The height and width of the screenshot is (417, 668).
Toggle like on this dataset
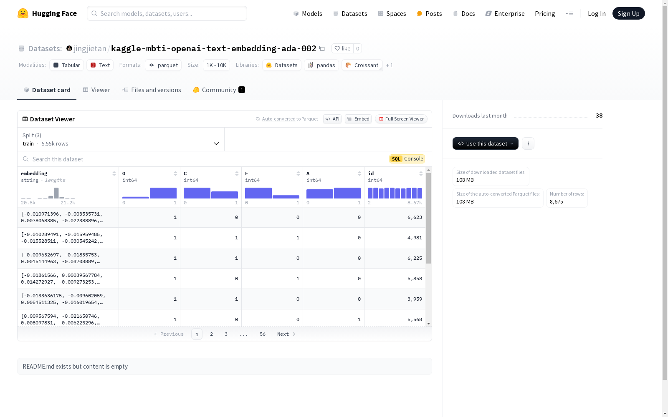[342, 48]
